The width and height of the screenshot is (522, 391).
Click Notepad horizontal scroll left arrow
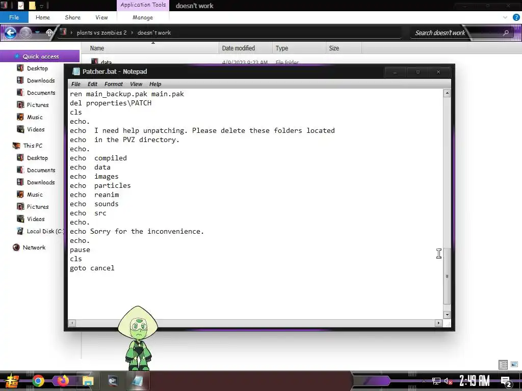pos(72,323)
